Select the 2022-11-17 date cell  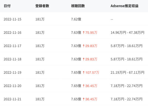point(12,46)
